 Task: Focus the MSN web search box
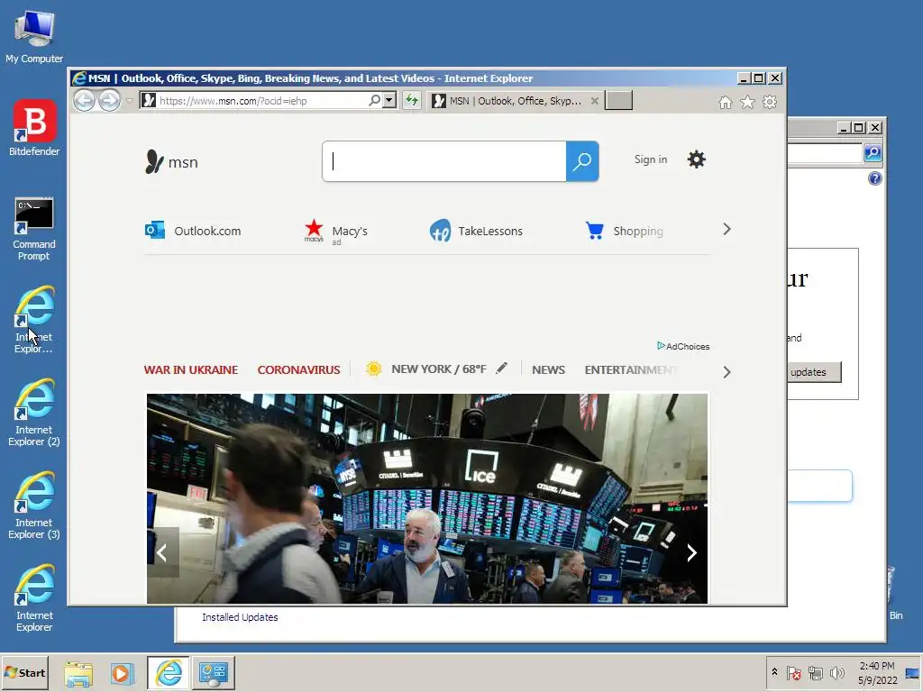tap(444, 161)
